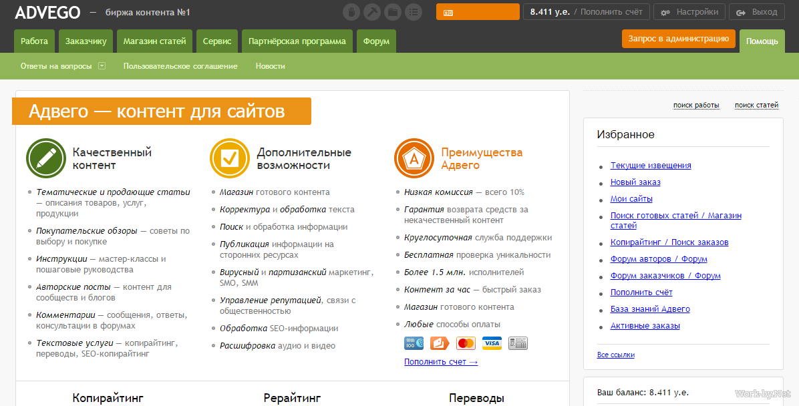Click the Магазин готового контента item under Дополнительные возможности
The image size is (799, 406).
click(275, 192)
